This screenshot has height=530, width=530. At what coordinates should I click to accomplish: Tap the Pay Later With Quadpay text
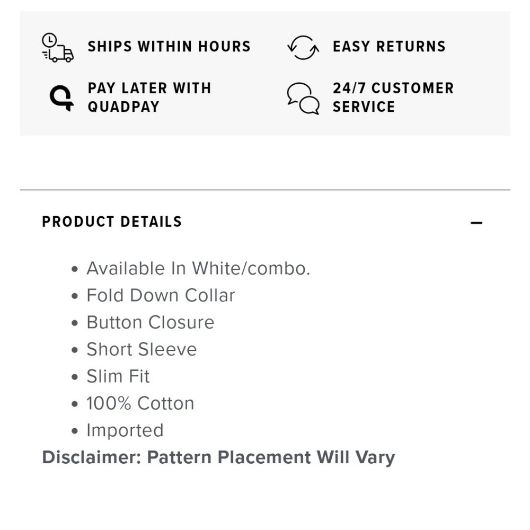(149, 98)
